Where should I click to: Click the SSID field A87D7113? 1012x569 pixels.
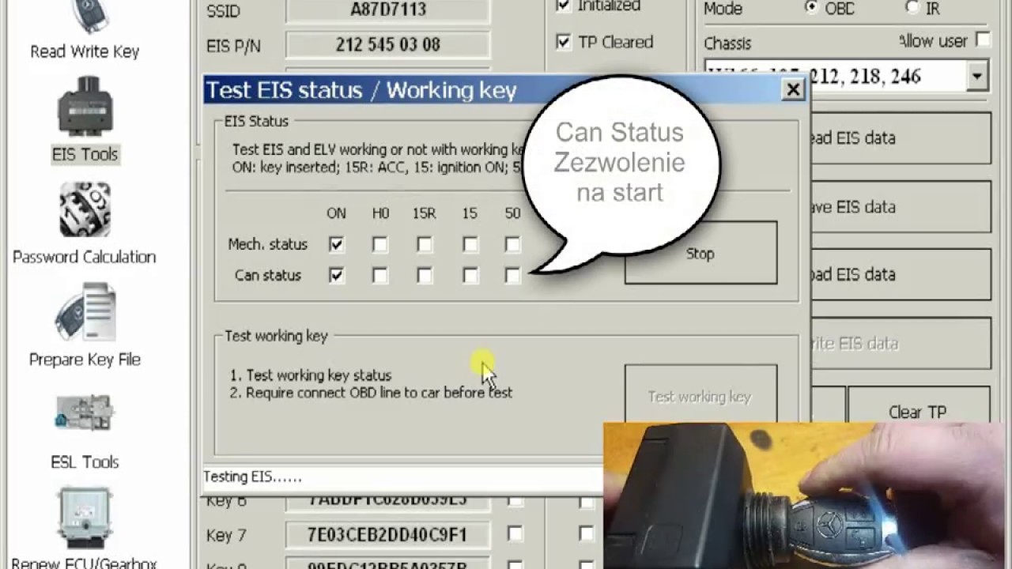point(387,9)
